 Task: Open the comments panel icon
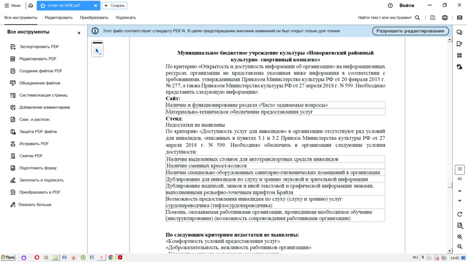point(459,32)
